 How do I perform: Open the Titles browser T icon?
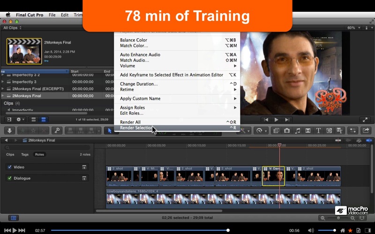[x=318, y=131]
